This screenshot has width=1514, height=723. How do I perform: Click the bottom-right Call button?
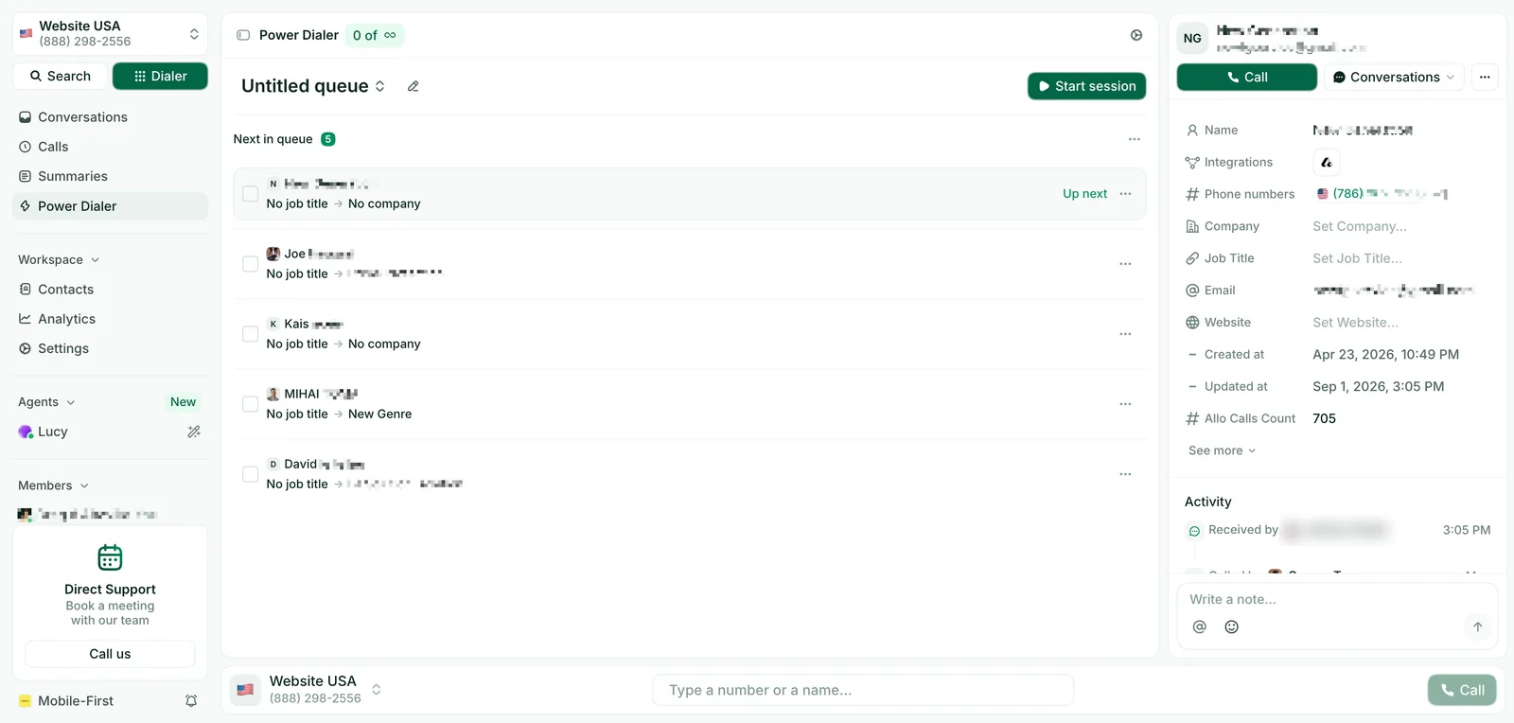tap(1462, 690)
